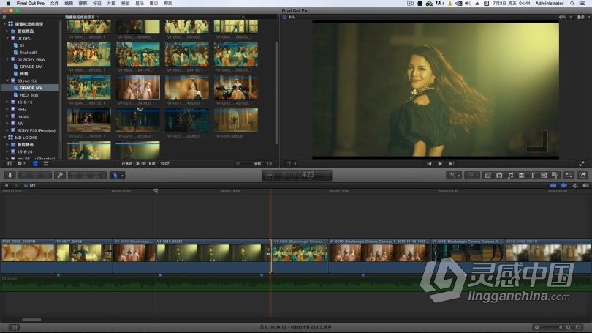Toggle snapping in timeline header

[585, 186]
